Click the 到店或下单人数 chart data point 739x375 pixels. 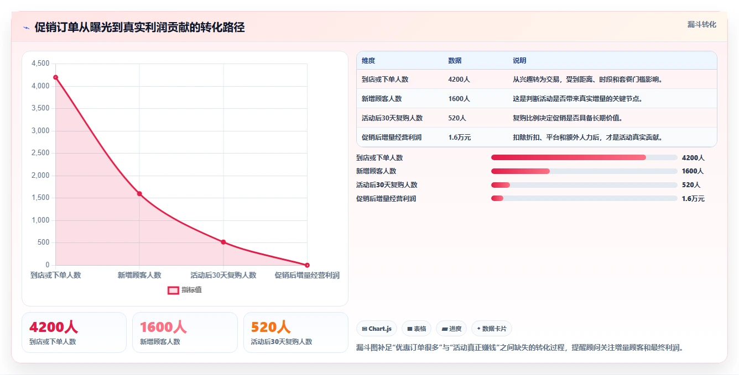55,77
